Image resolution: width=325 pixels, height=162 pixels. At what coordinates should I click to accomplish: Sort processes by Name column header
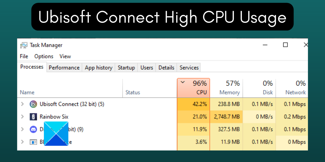point(27,92)
